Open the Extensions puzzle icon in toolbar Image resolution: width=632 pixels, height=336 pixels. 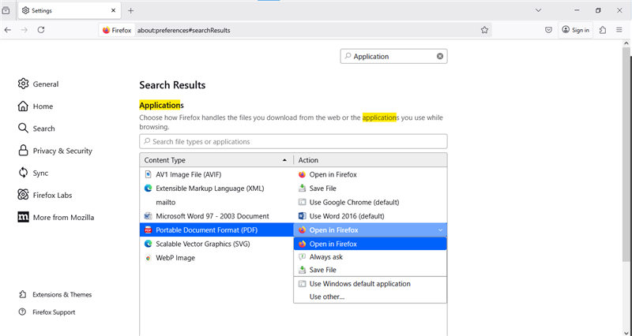pyautogui.click(x=603, y=30)
